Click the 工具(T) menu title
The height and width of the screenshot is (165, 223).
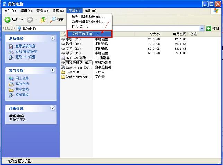74,11
